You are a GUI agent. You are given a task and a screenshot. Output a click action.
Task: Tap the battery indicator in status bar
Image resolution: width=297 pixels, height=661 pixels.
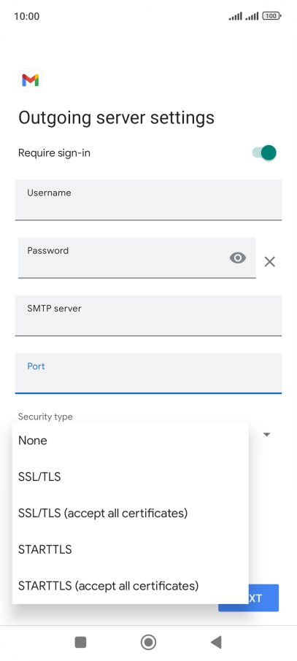[271, 16]
